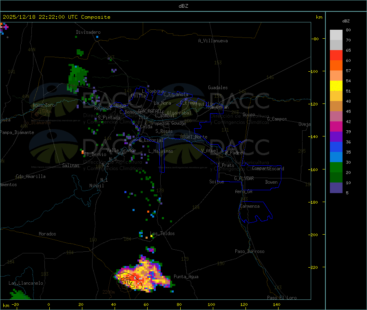Click the Paso_El_Loro map label
The width and height of the screenshot is (367, 310).
pyautogui.click(x=282, y=298)
